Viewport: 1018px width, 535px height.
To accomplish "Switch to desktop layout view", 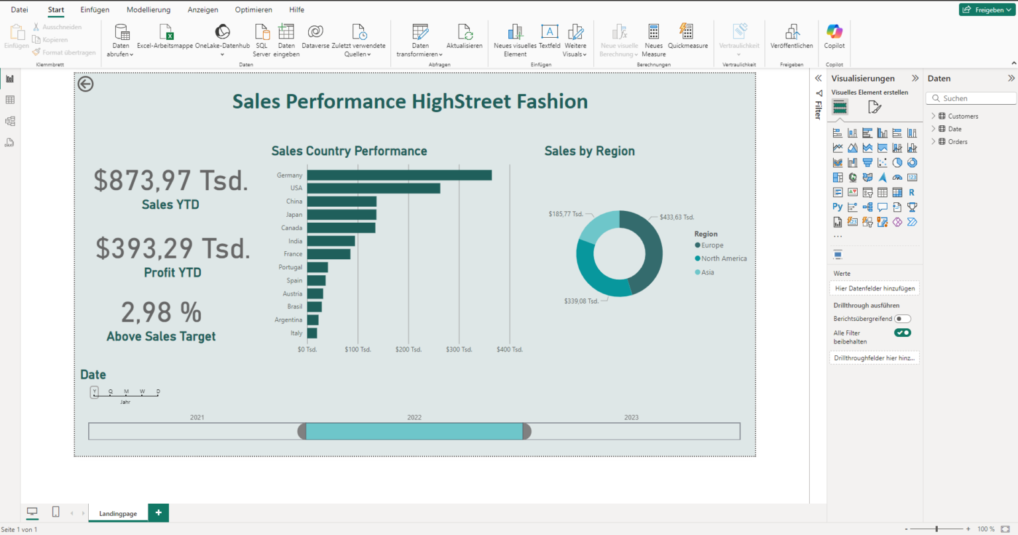I will (x=32, y=512).
